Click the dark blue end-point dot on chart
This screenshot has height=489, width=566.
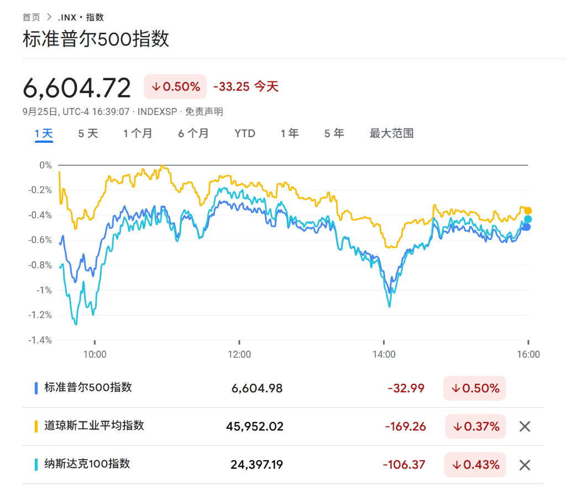527,227
